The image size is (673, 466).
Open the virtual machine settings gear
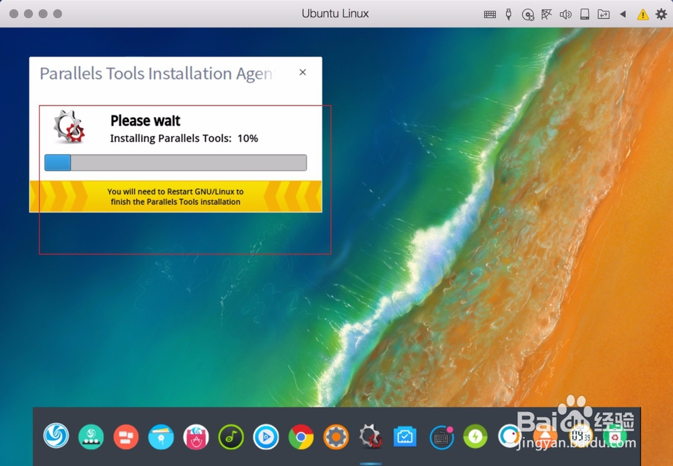click(x=662, y=14)
